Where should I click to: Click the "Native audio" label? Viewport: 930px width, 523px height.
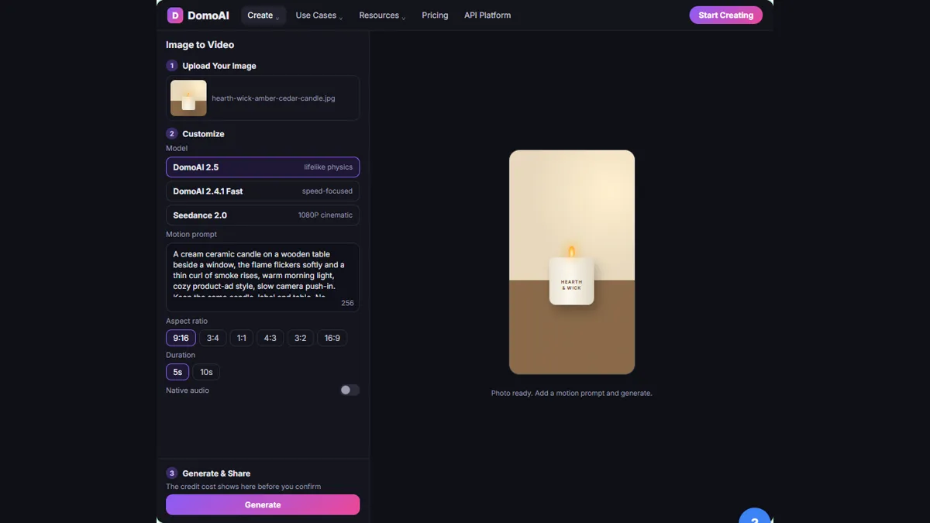coord(188,391)
